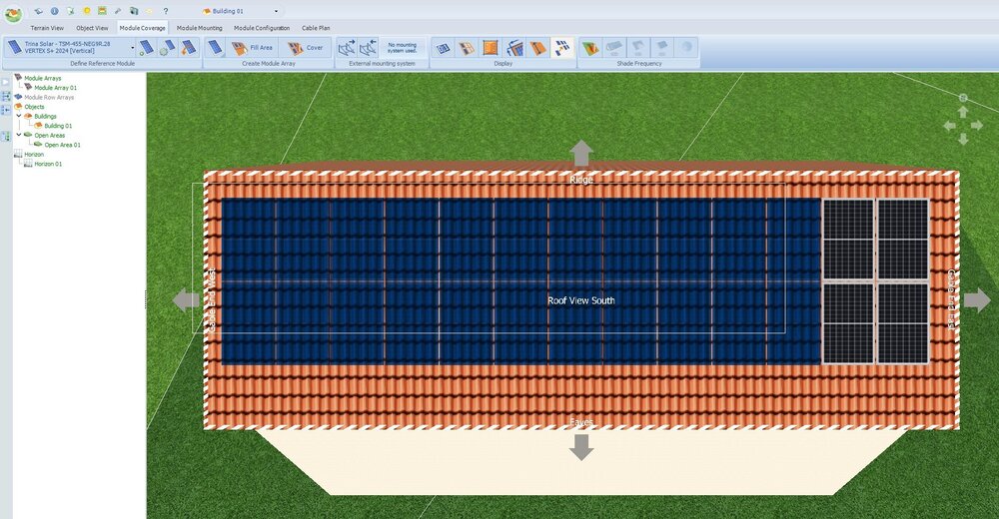
Task: Select Module Array 01 in the tree
Action: tap(55, 88)
